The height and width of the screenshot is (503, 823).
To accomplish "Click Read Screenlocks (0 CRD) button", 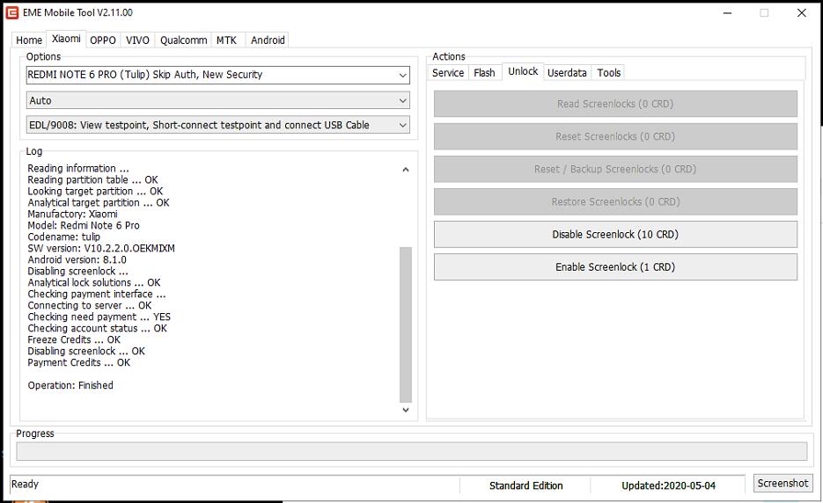I will pos(615,104).
